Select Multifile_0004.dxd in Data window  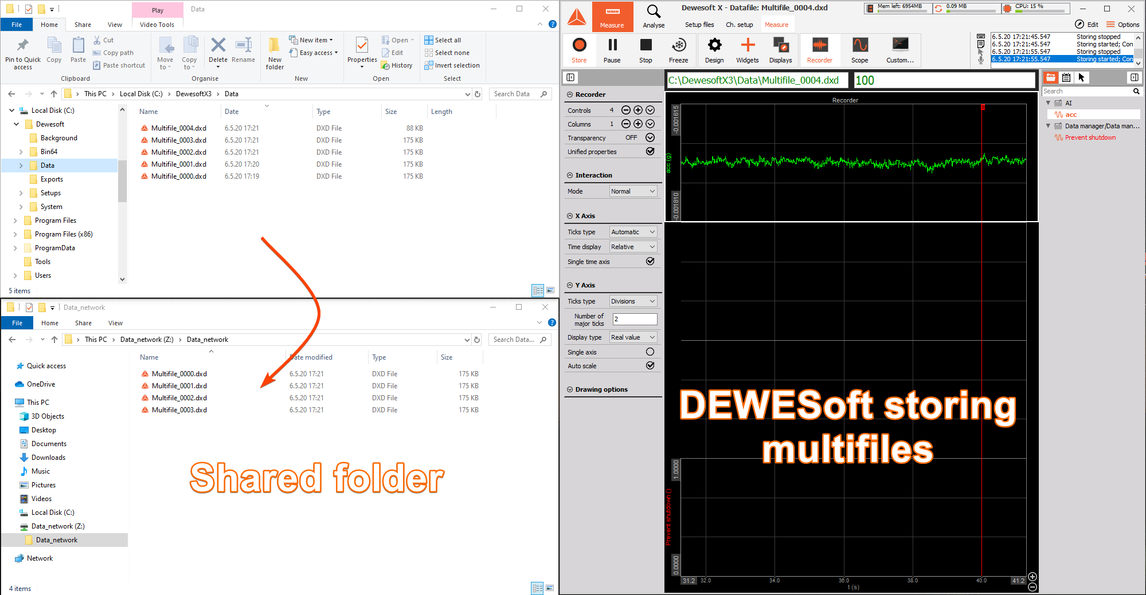[x=179, y=128]
